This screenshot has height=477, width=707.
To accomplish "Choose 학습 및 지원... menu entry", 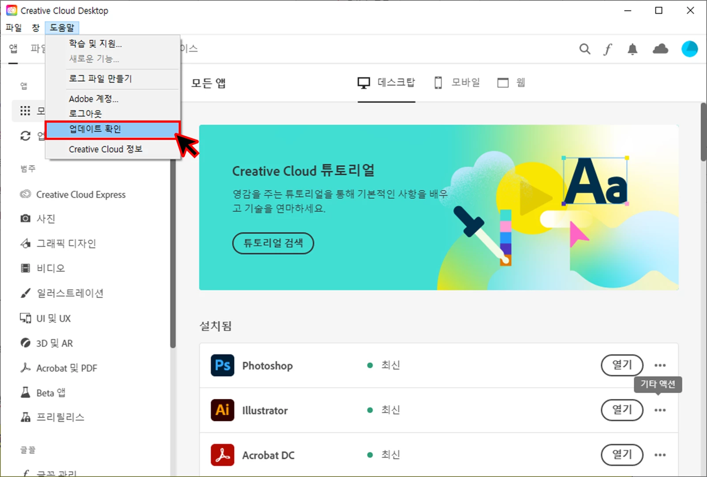I will click(x=113, y=43).
